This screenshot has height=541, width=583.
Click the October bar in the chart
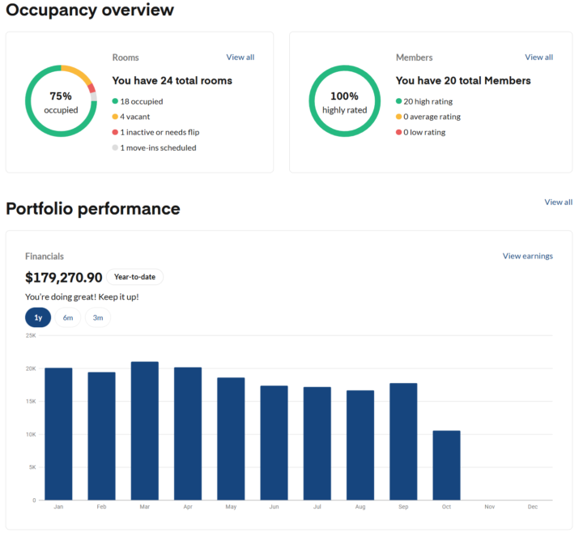click(x=446, y=465)
